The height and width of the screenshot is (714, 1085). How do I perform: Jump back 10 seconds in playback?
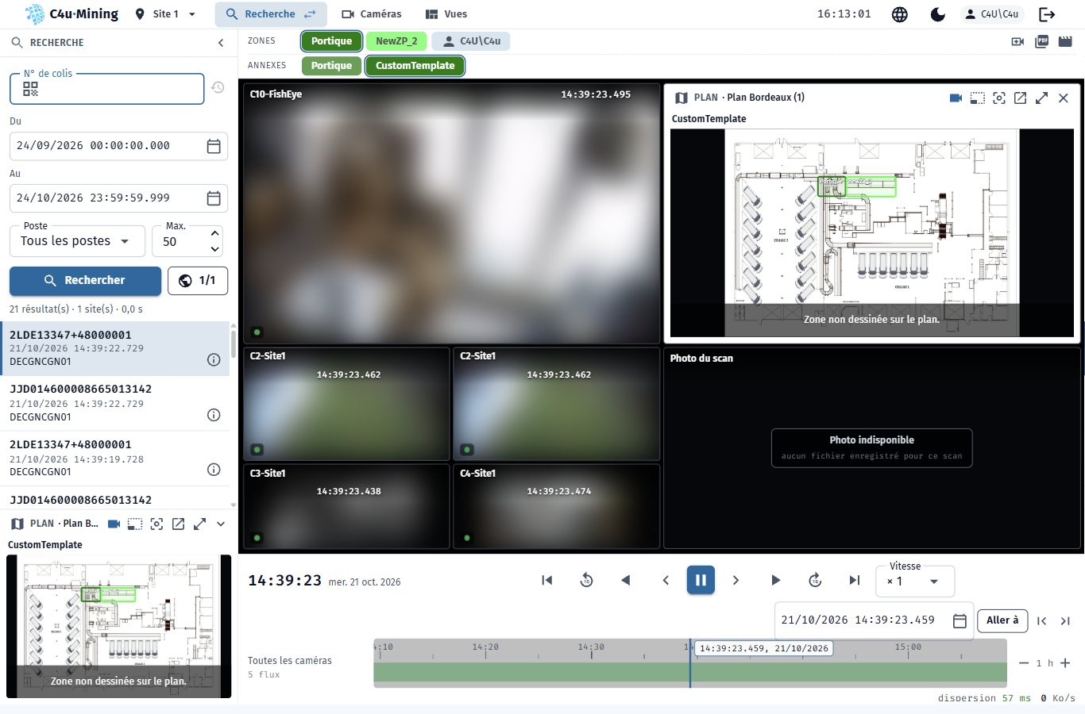point(587,580)
